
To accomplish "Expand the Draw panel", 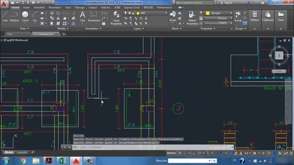I will coord(24,28).
